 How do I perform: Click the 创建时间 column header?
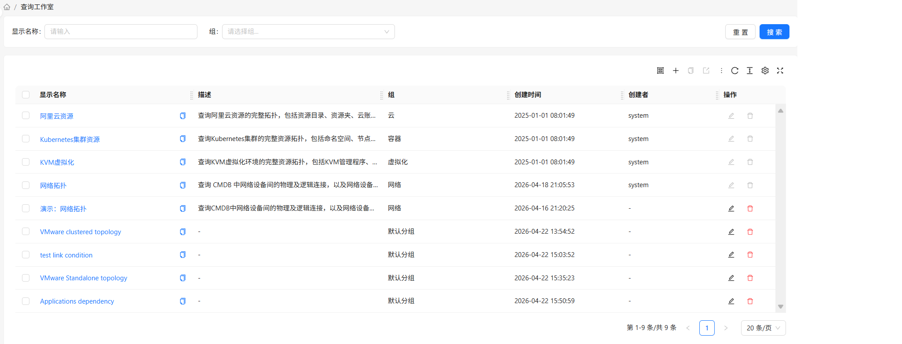528,95
